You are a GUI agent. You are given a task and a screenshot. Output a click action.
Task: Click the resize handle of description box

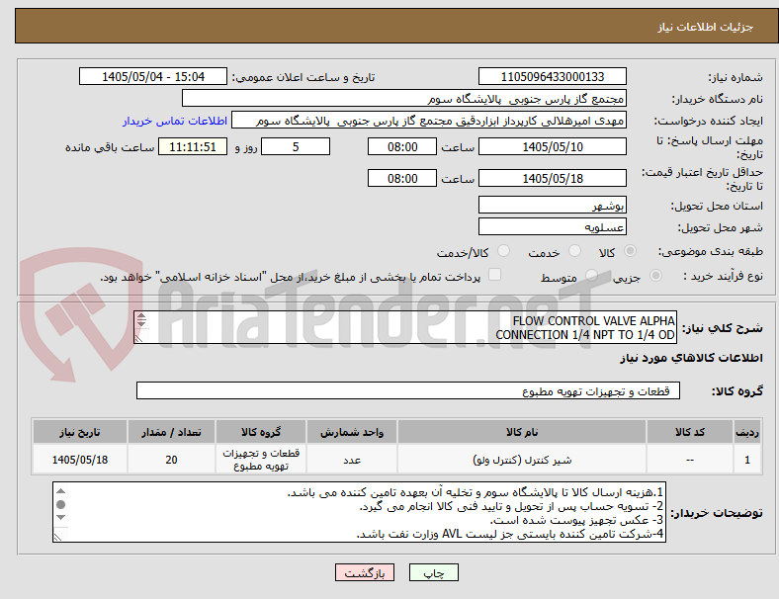coord(139,339)
